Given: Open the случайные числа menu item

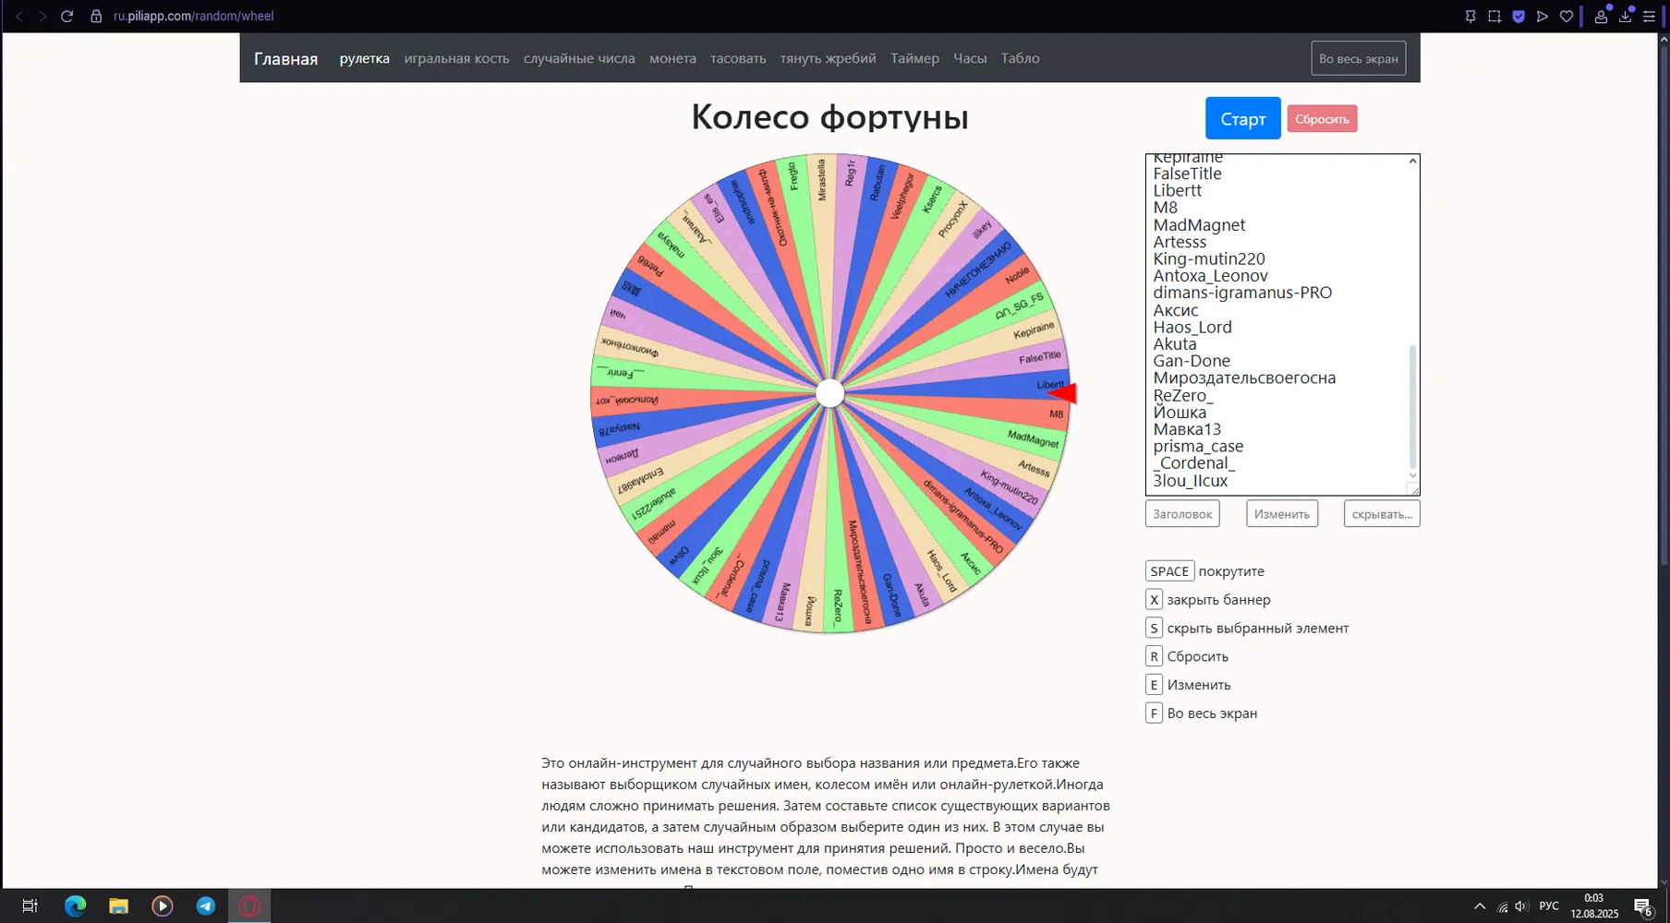Looking at the screenshot, I should pyautogui.click(x=579, y=58).
